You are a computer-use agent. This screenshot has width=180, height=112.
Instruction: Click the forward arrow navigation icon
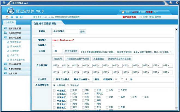click(x=17, y=17)
